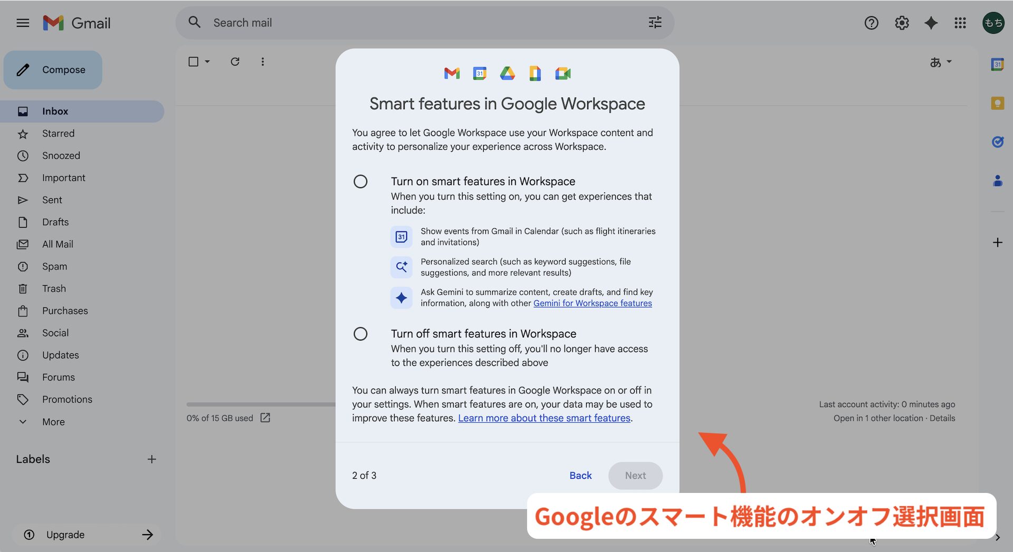This screenshot has height=552, width=1013.
Task: Open Contacts in the side panel
Action: tap(997, 181)
